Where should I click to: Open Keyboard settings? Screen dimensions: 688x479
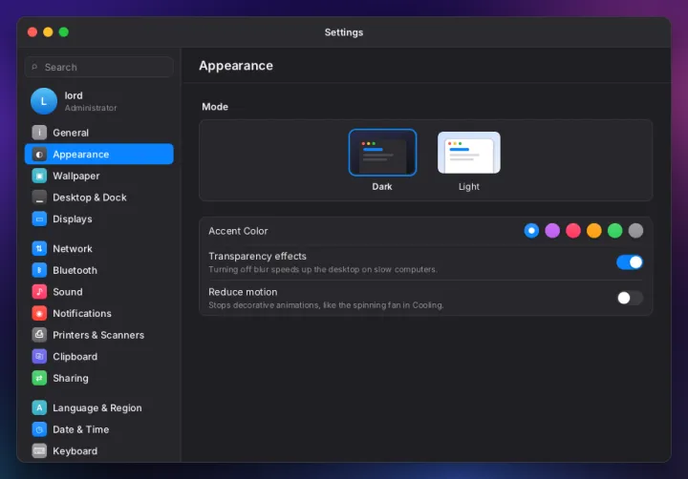click(99, 450)
